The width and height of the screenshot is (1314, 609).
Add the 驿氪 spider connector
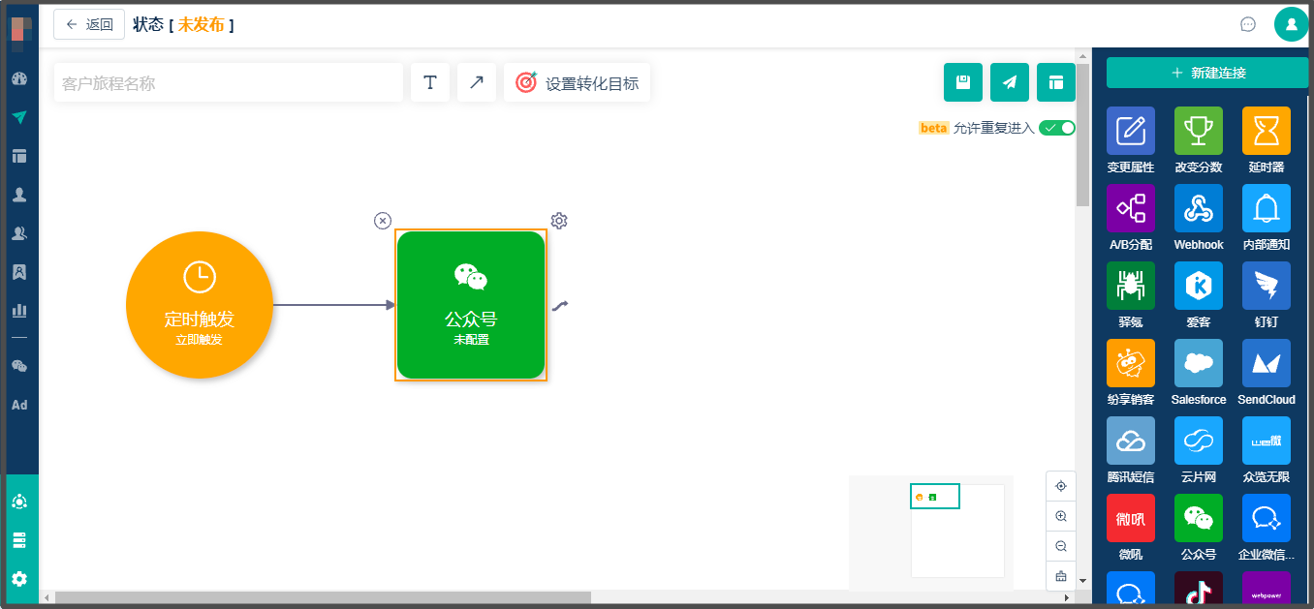(1131, 286)
